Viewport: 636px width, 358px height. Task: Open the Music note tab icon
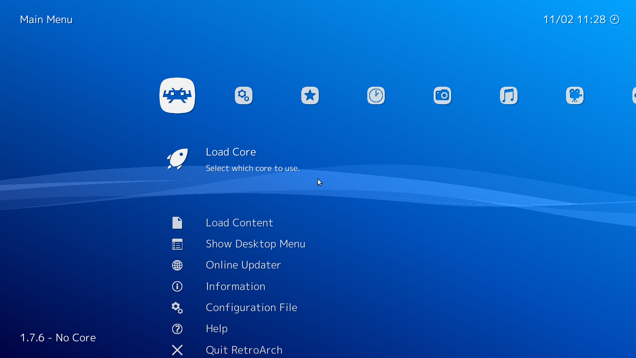(509, 95)
